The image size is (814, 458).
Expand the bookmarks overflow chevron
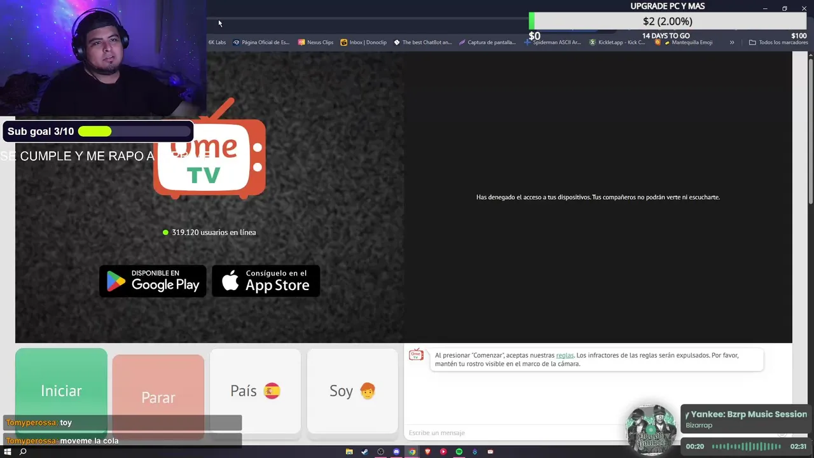pos(732,42)
